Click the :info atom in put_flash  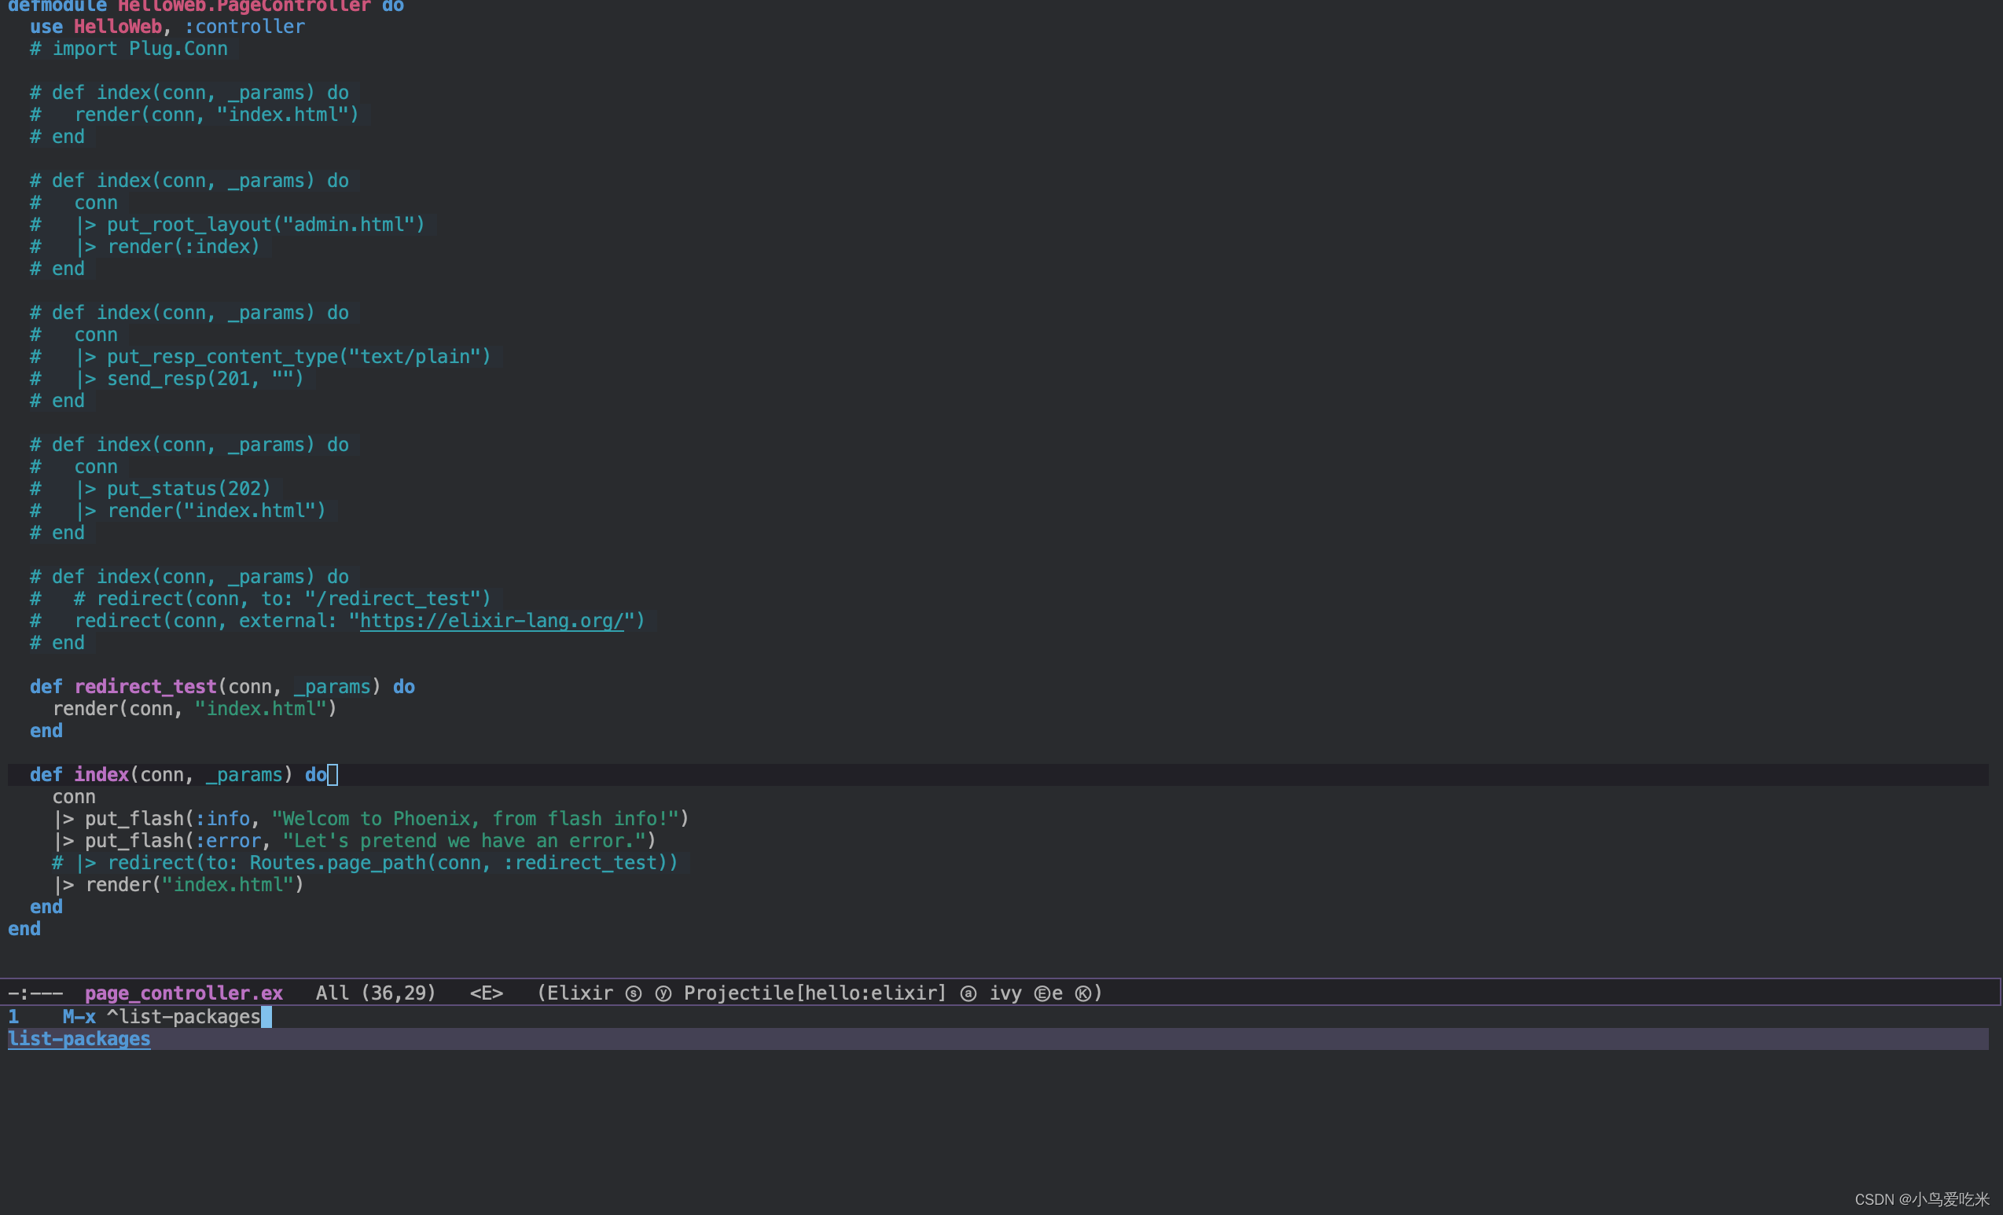point(222,819)
